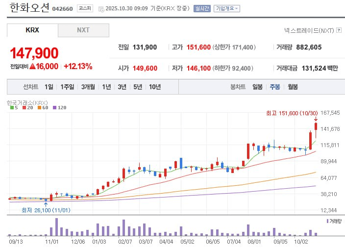Click the clock icon beside the timestamp
345x248 pixels.
tap(101, 9)
